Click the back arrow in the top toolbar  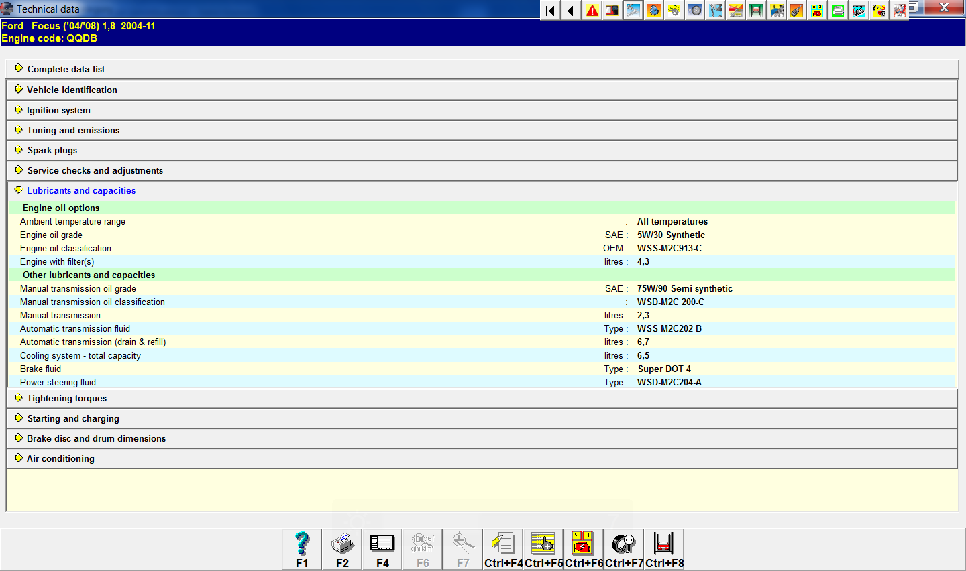[x=571, y=10]
